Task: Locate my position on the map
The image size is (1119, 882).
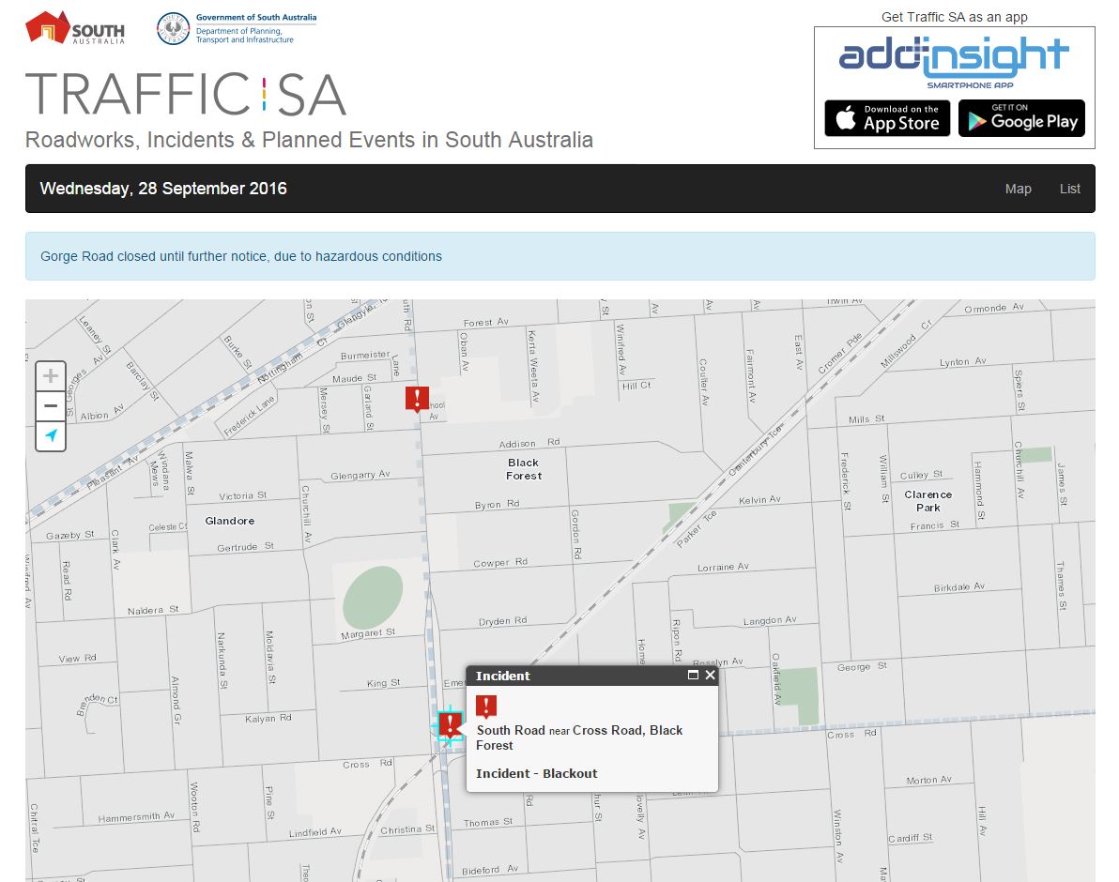Action: pyautogui.click(x=51, y=435)
